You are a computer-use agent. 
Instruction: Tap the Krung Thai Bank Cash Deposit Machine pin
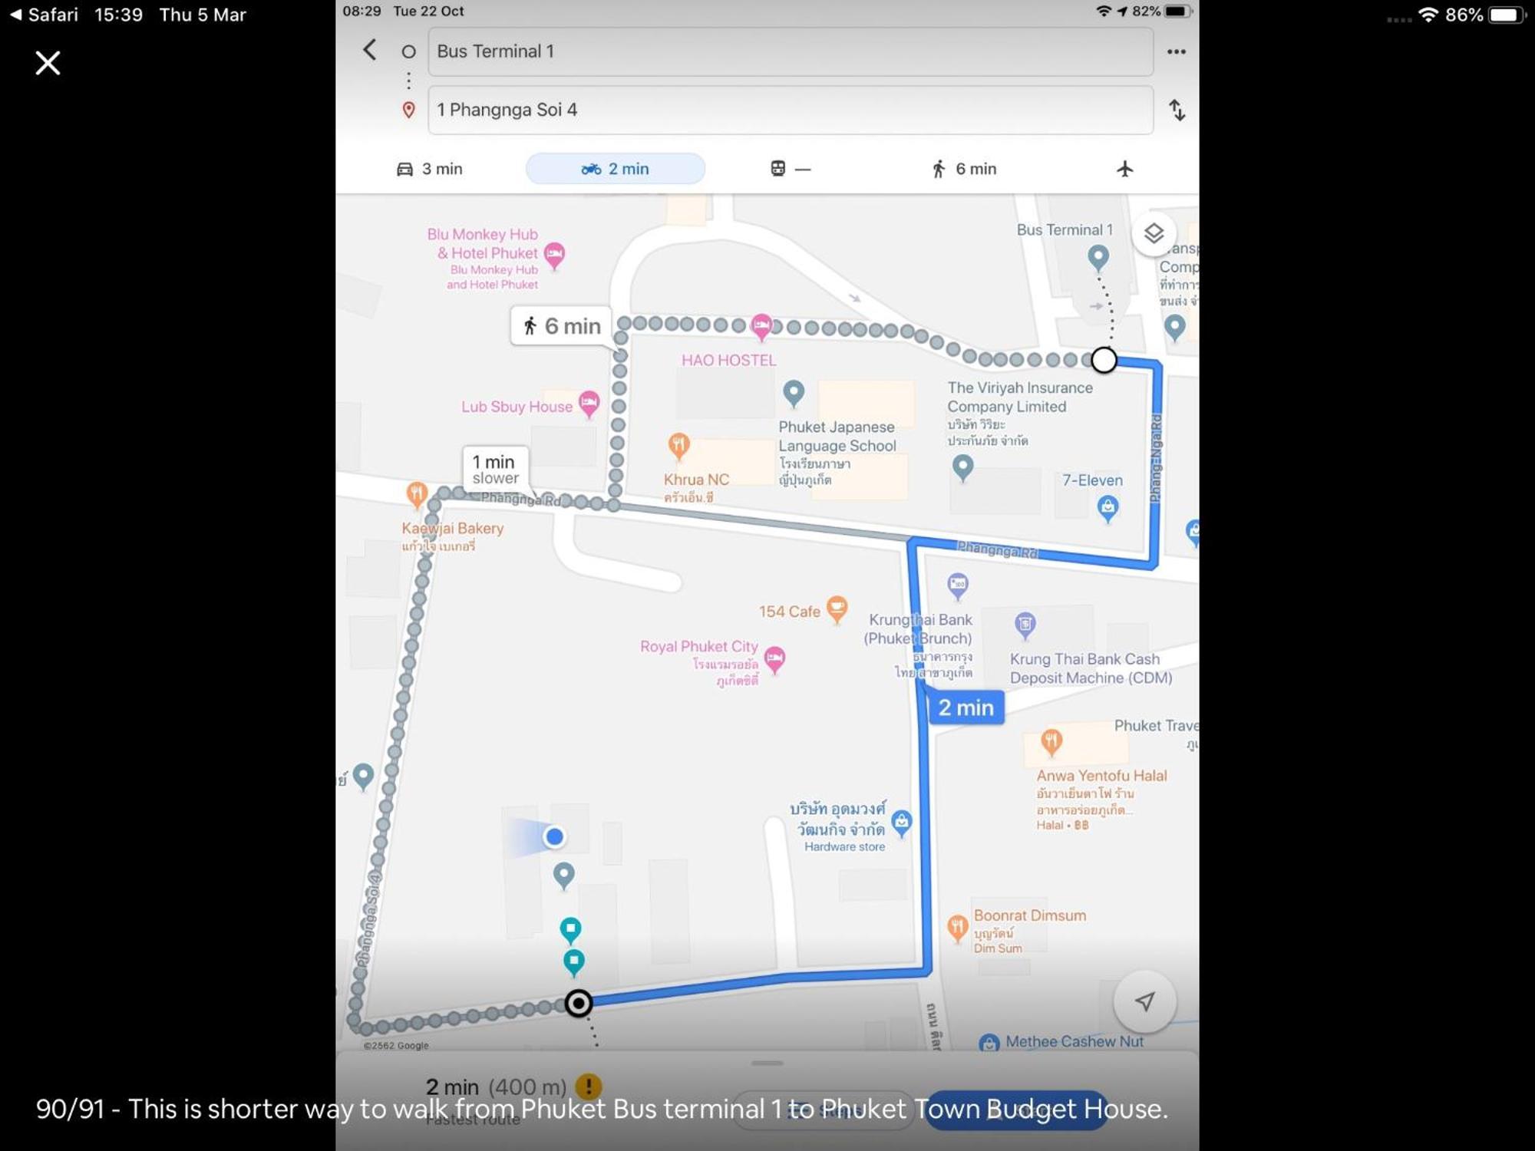click(x=1025, y=625)
